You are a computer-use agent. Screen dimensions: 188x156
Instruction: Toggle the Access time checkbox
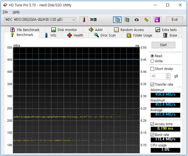152,124
